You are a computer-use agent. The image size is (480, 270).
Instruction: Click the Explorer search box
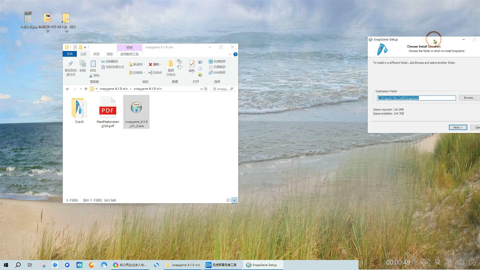click(223, 89)
